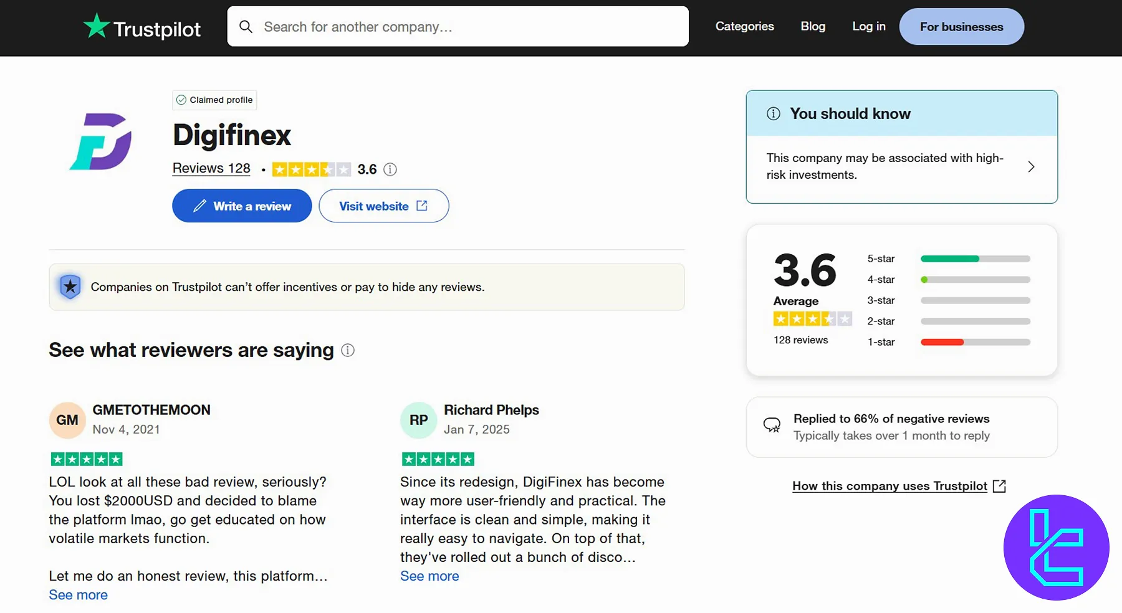Click the Trustpilot logo
Viewport: 1122px width, 613px height.
tap(142, 27)
